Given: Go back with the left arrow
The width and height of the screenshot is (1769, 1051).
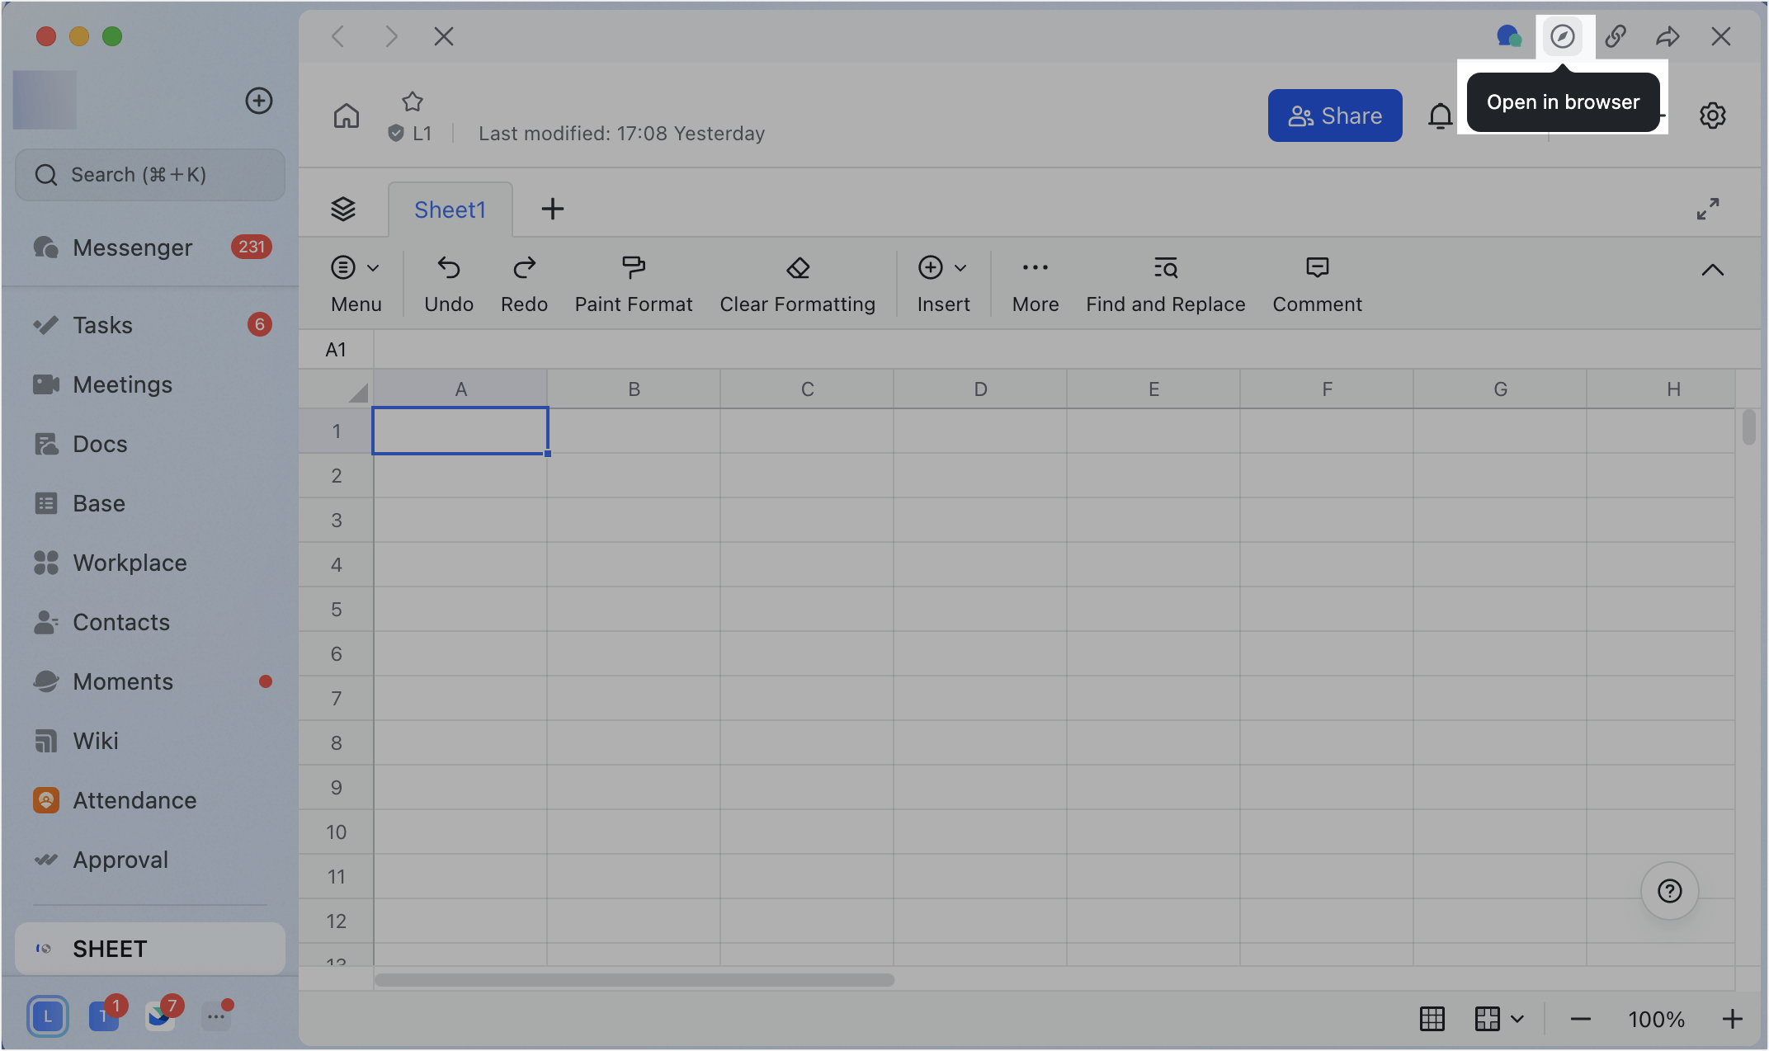Looking at the screenshot, I should coord(337,36).
